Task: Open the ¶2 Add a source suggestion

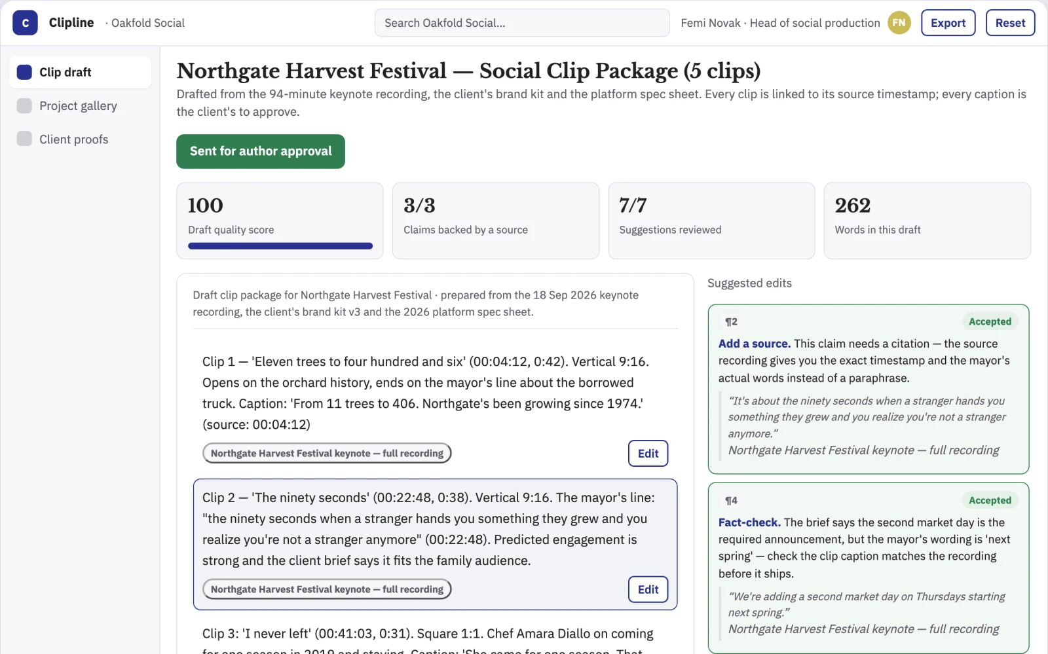Action: [x=868, y=389]
